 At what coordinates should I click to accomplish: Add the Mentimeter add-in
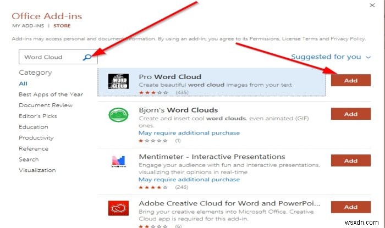[351, 160]
